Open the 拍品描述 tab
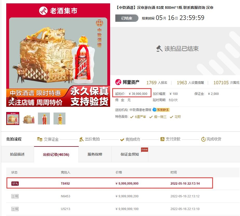 pos(17,154)
